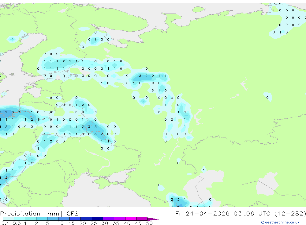Click the 0.1–0.5 mm palest legend swatch
This screenshot has height=225, width=306.
click(8, 219)
